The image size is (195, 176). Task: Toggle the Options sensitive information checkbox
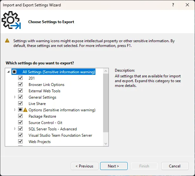click(20, 110)
